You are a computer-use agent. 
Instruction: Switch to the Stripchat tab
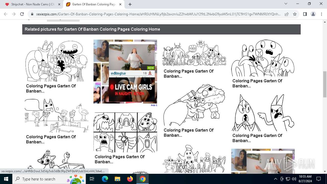(x=32, y=4)
